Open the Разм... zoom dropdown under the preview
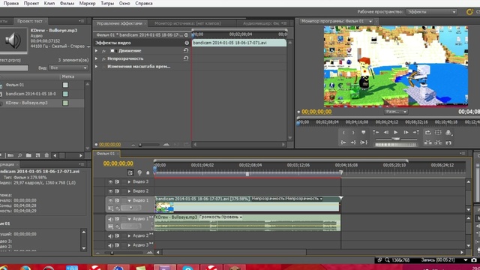The width and height of the screenshot is (480, 270). pyautogui.click(x=396, y=112)
